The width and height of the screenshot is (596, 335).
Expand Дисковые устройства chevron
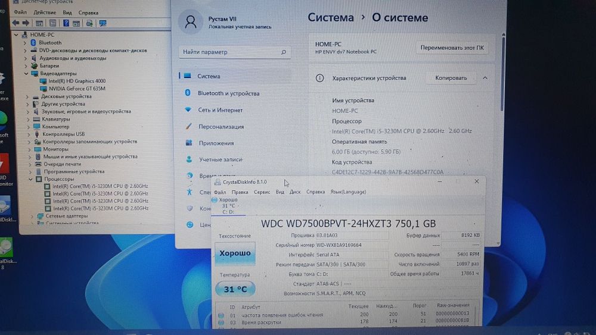(x=27, y=96)
